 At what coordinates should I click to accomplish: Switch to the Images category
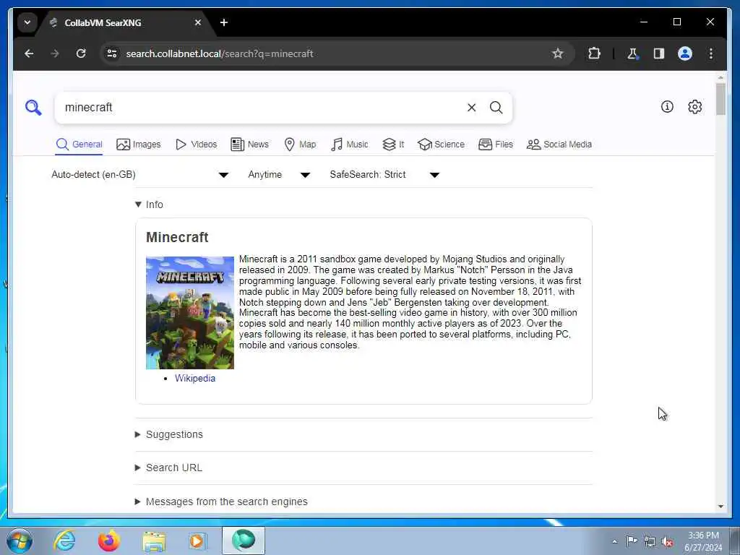coord(139,145)
